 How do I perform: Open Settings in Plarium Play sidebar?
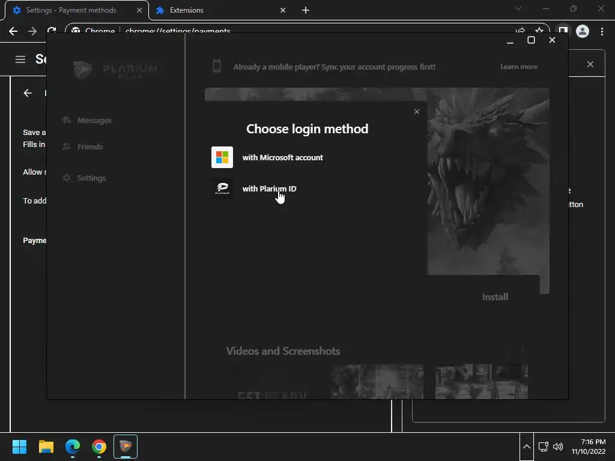click(x=91, y=178)
